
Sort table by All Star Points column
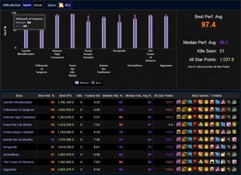coord(164,95)
